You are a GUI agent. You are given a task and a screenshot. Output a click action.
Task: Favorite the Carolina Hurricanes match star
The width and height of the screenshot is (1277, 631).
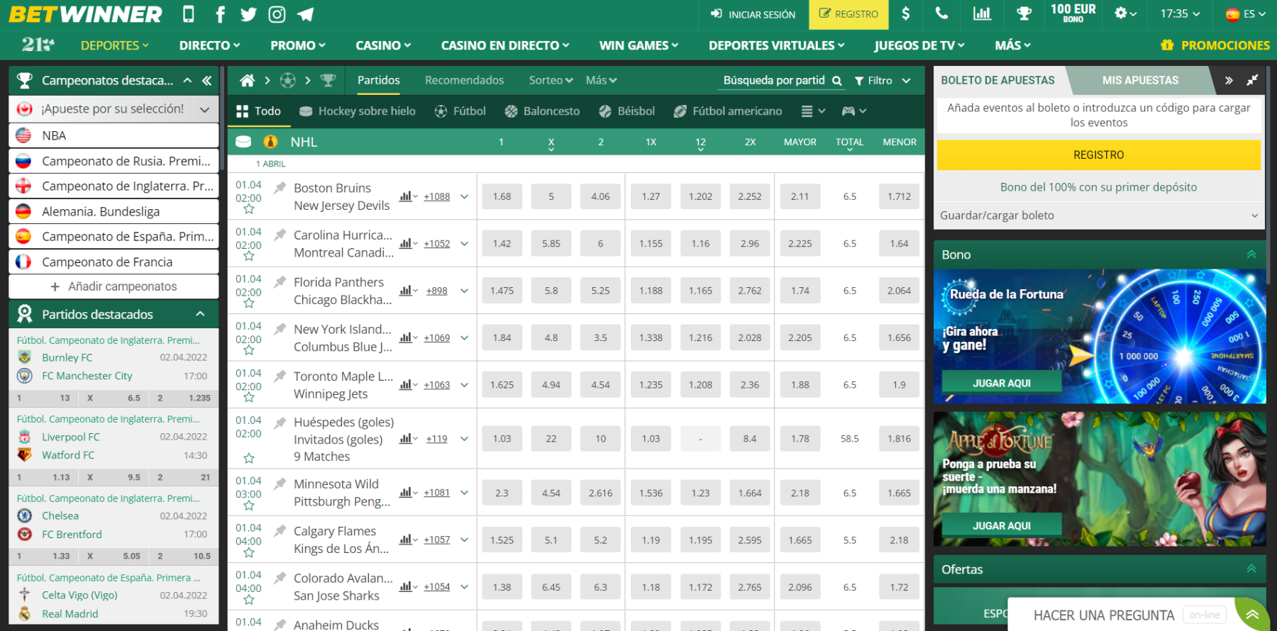(249, 256)
